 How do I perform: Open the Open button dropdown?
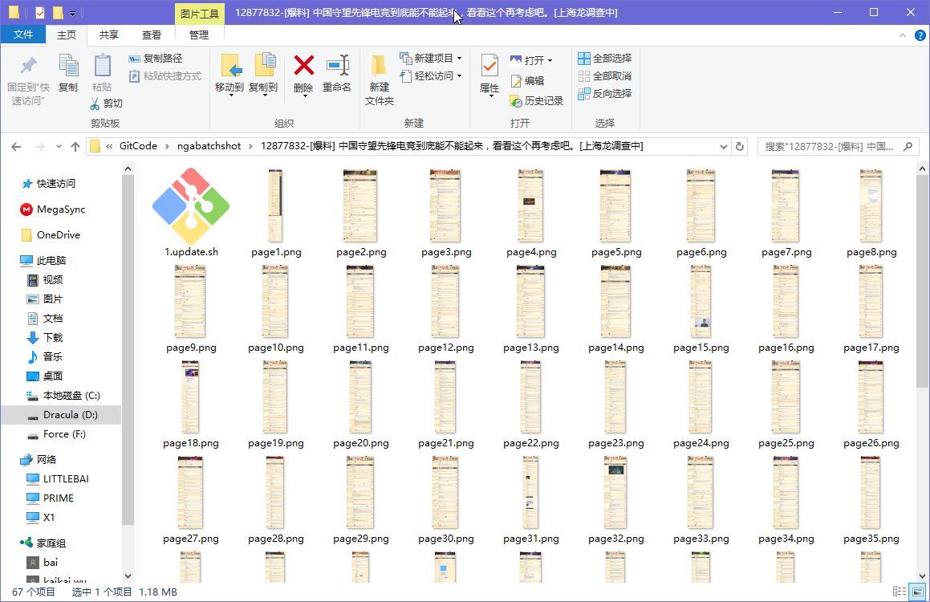(550, 60)
